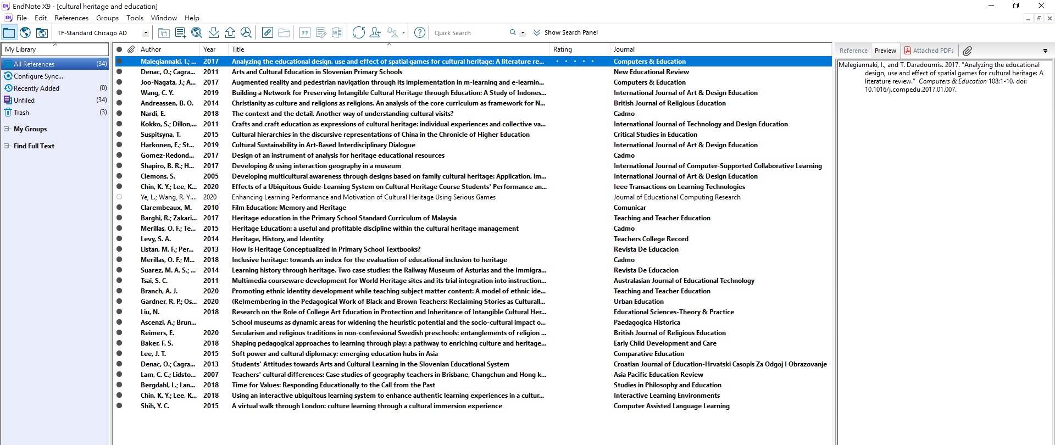Toggle read status dot for Shih, Y. C.
The image size is (1055, 445).
point(119,406)
